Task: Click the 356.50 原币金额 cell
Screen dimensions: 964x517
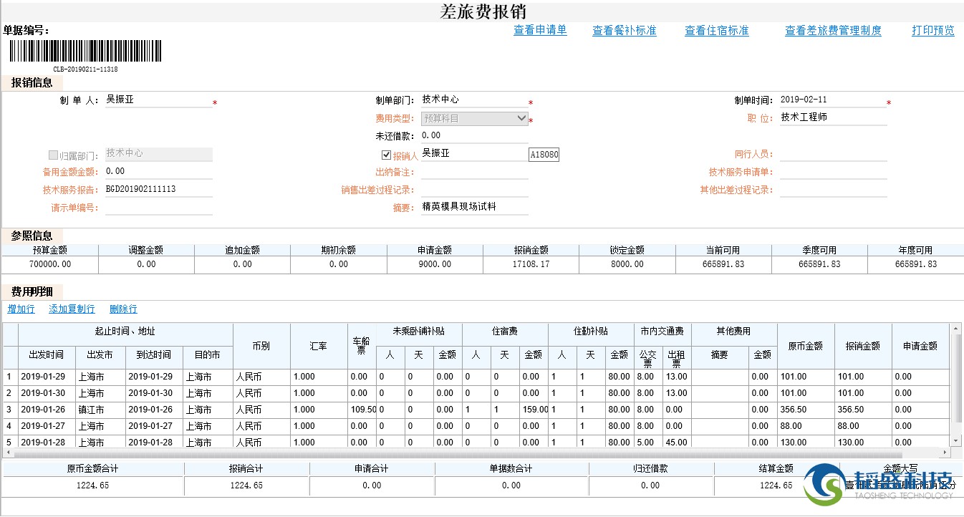Action: click(806, 410)
